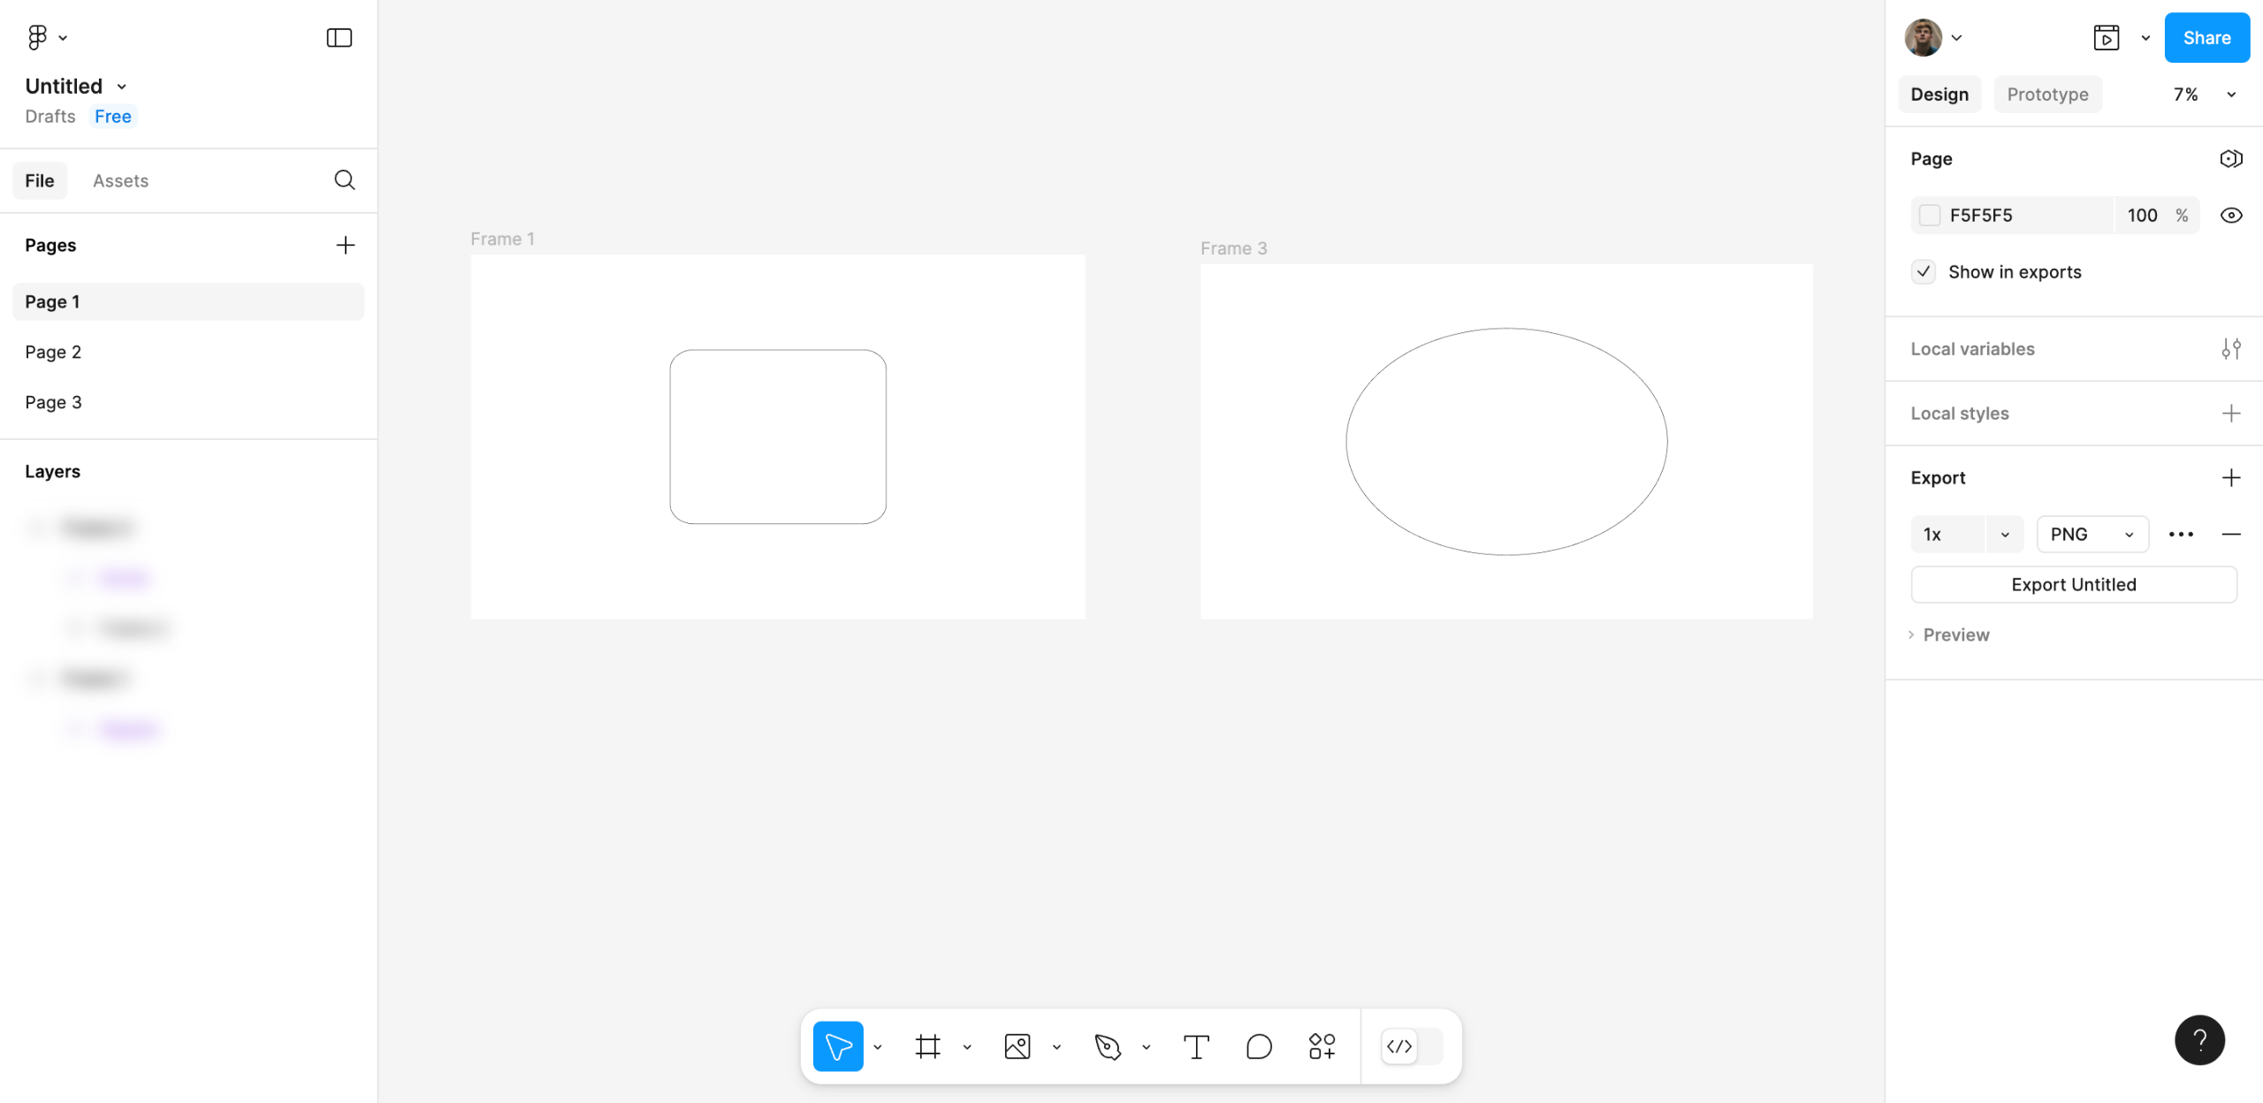Click the Share button
This screenshot has height=1103, width=2263.
pyautogui.click(x=2206, y=37)
